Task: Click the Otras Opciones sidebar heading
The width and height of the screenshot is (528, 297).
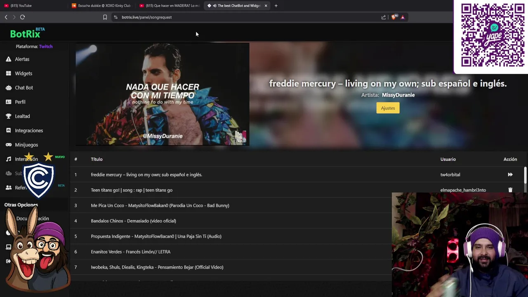Action: tap(21, 205)
